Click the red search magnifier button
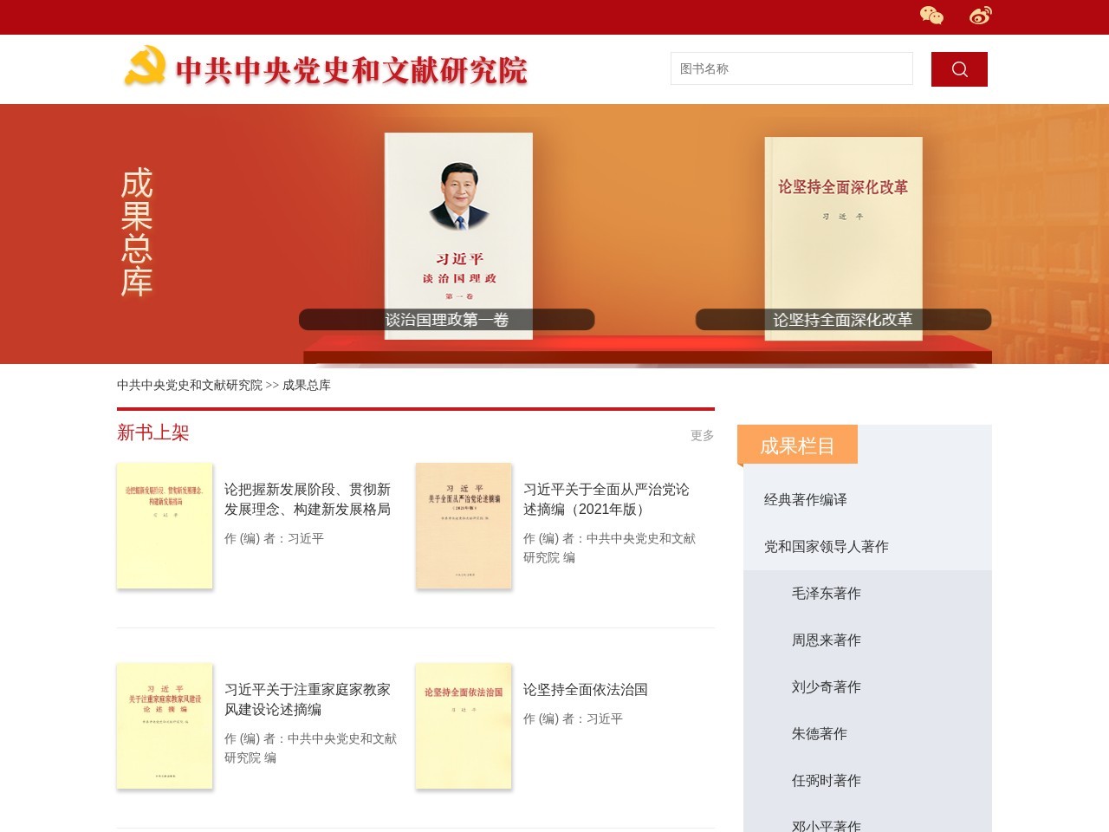Image resolution: width=1109 pixels, height=832 pixels. [x=959, y=69]
